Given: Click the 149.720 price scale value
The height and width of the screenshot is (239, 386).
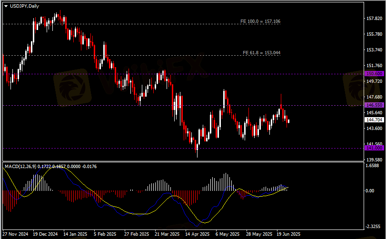Looking at the screenshot, I should click(x=374, y=81).
